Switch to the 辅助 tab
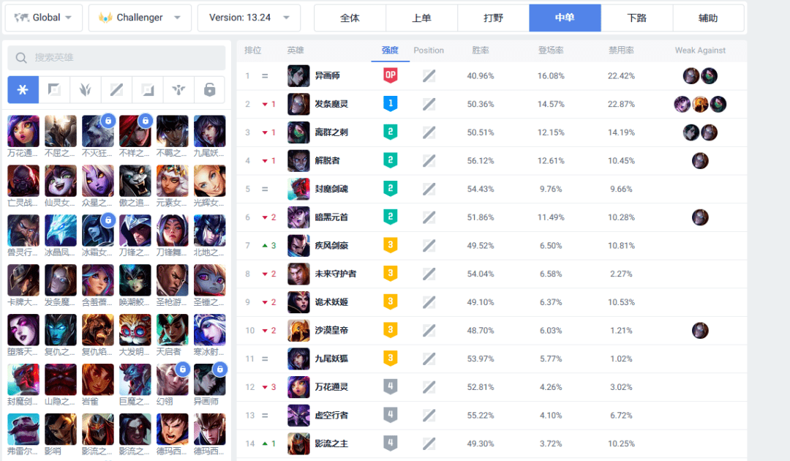Viewport: 790px width, 461px height. (x=708, y=18)
